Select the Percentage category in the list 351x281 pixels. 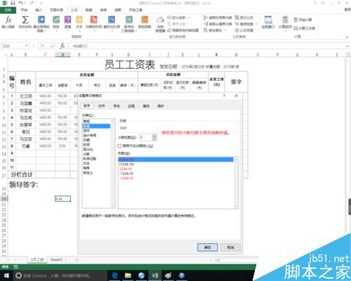[x=96, y=150]
